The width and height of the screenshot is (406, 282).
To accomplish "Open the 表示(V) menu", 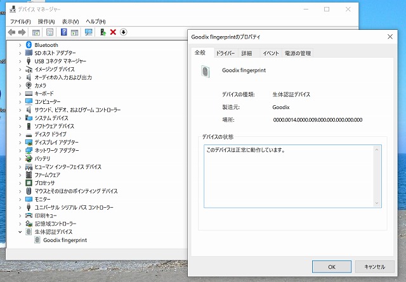I will 70,22.
